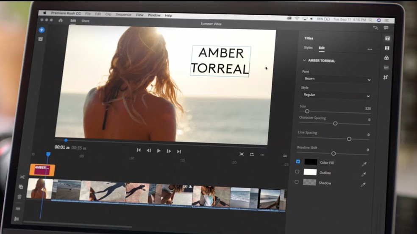Click the trash delete icon

[x=19, y=197]
